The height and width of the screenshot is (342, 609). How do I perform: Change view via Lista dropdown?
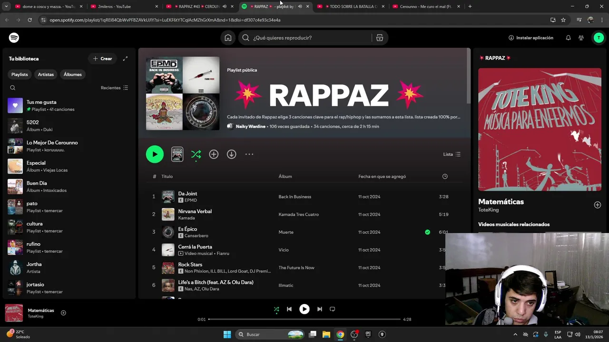click(x=452, y=154)
